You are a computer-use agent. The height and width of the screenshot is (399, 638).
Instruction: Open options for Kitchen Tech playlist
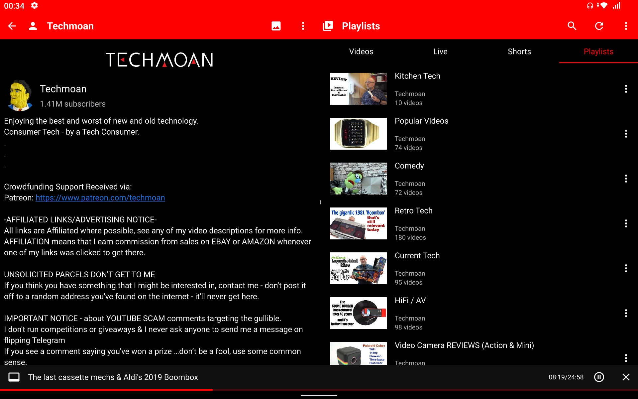(626, 89)
